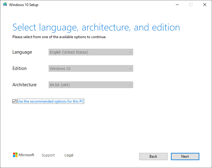Open the 64-bit (x64) architecture dropdown

tap(91, 85)
